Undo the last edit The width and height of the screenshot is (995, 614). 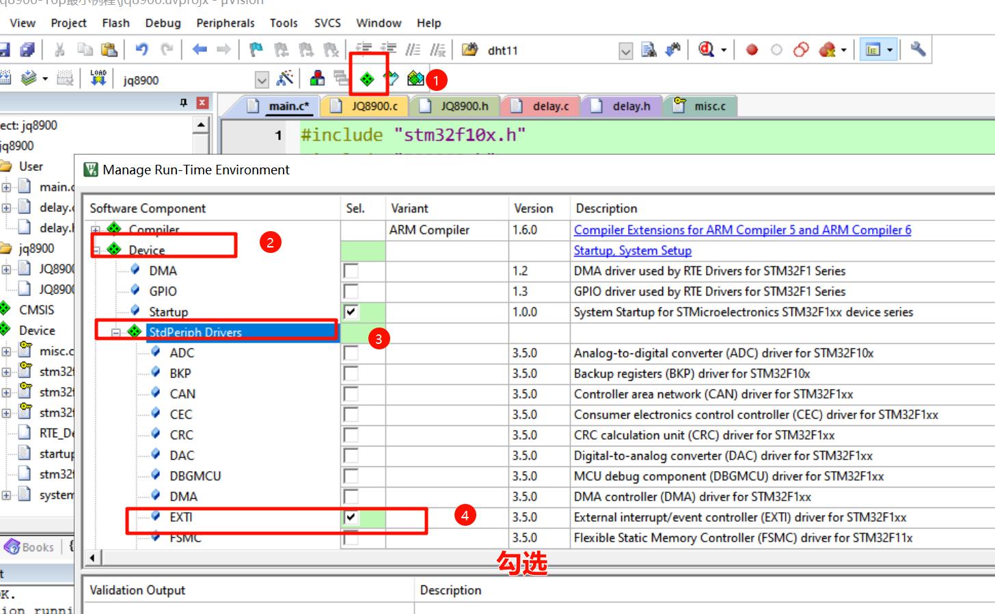pos(141,49)
